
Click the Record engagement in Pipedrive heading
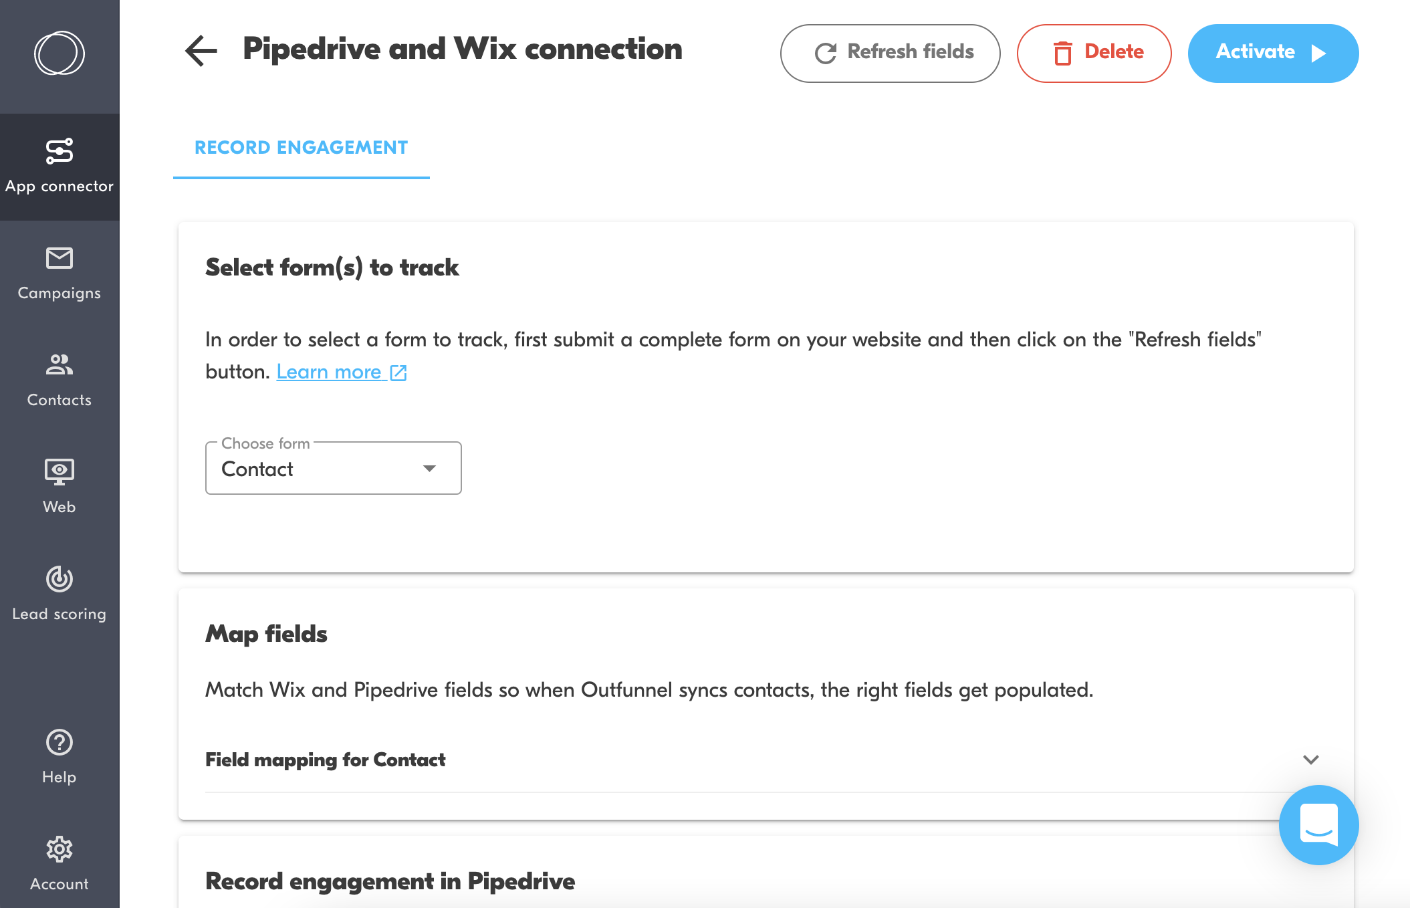(390, 881)
